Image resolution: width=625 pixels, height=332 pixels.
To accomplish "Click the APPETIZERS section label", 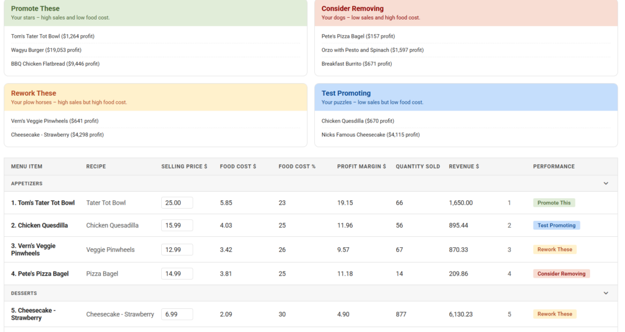I will pyautogui.click(x=27, y=183).
